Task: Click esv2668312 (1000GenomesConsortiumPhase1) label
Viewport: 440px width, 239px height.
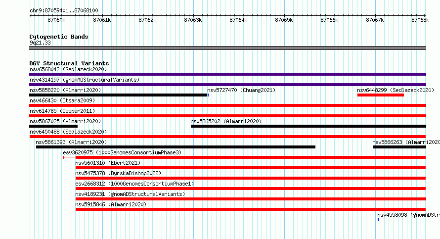Action: coord(134,184)
